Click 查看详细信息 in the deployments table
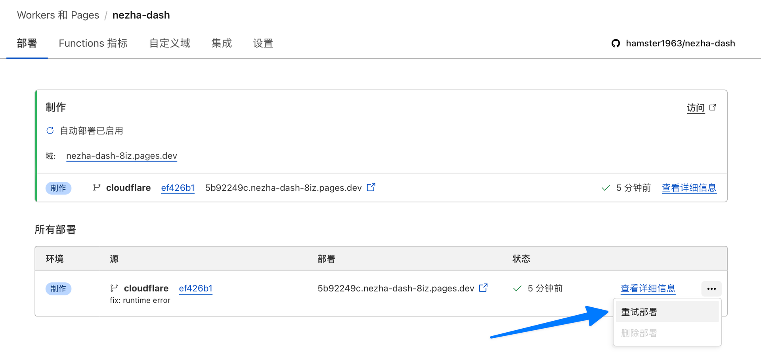 (x=648, y=288)
